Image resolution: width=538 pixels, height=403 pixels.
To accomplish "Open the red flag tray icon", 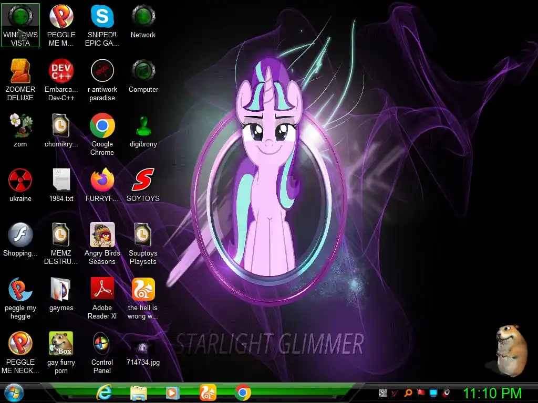I will [x=421, y=393].
